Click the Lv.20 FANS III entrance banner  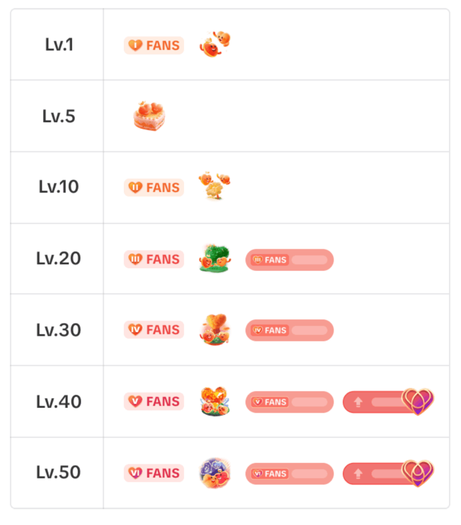point(289,260)
